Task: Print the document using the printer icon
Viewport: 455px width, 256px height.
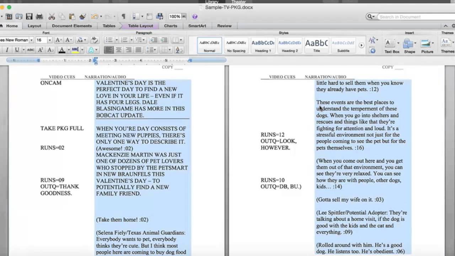Action: coord(39,16)
